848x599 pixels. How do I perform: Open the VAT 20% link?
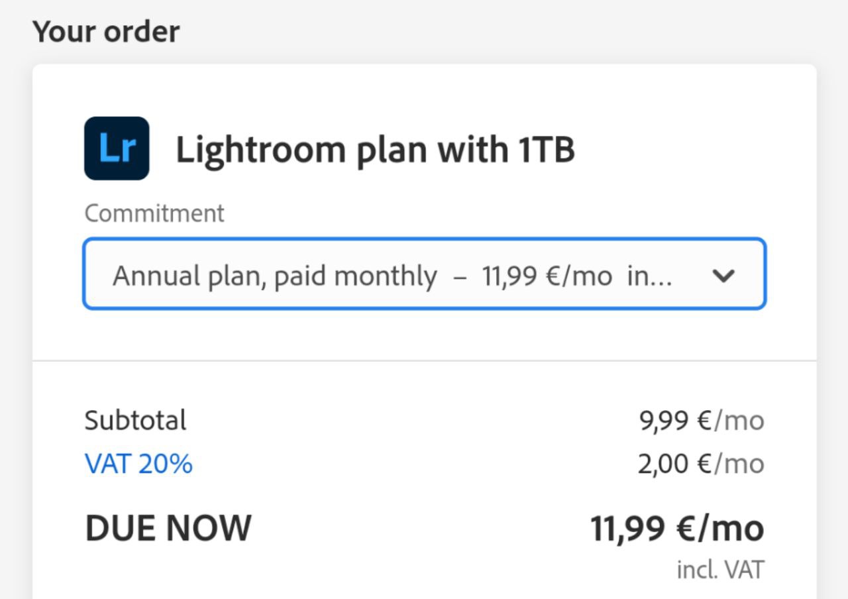pos(138,464)
